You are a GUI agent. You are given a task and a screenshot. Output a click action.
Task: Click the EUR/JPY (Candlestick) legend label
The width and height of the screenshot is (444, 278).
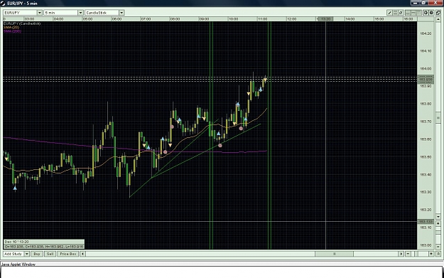(22, 23)
